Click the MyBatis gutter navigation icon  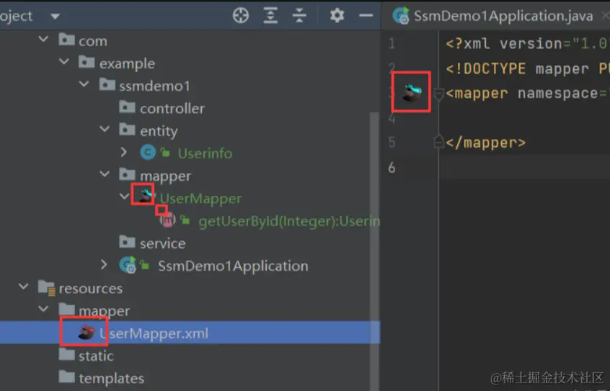pos(412,92)
